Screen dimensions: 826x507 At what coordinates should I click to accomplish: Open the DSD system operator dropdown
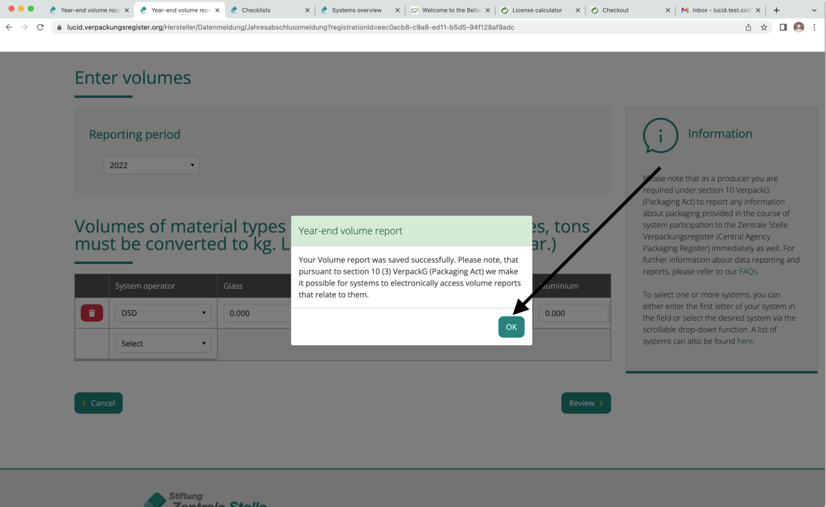tap(163, 313)
